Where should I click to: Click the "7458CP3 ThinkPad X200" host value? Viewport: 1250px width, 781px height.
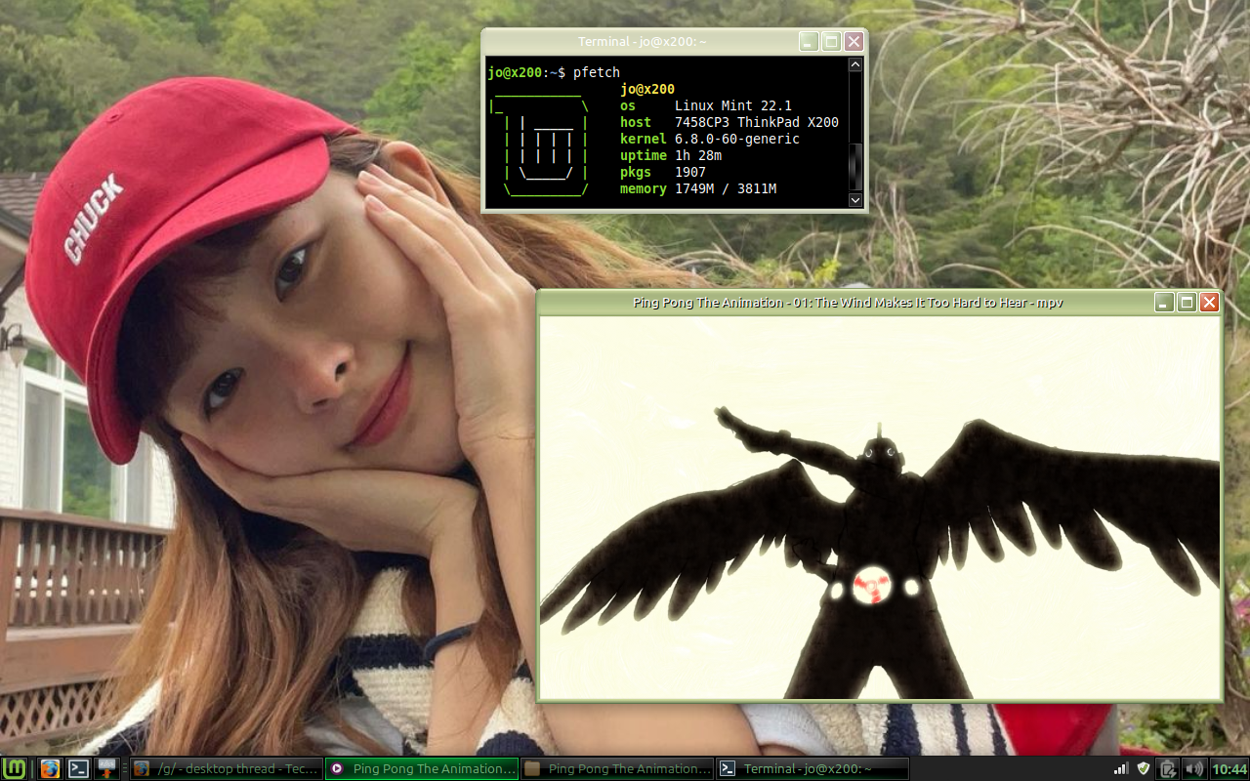click(x=757, y=122)
